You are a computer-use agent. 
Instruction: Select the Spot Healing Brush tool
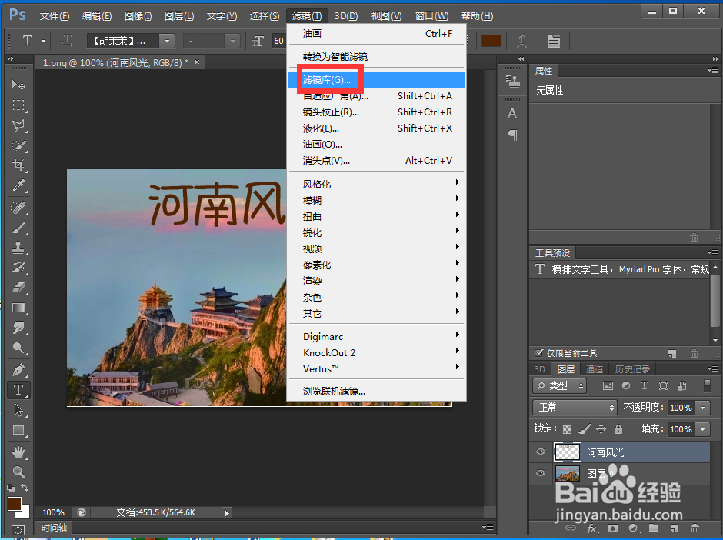tap(18, 208)
